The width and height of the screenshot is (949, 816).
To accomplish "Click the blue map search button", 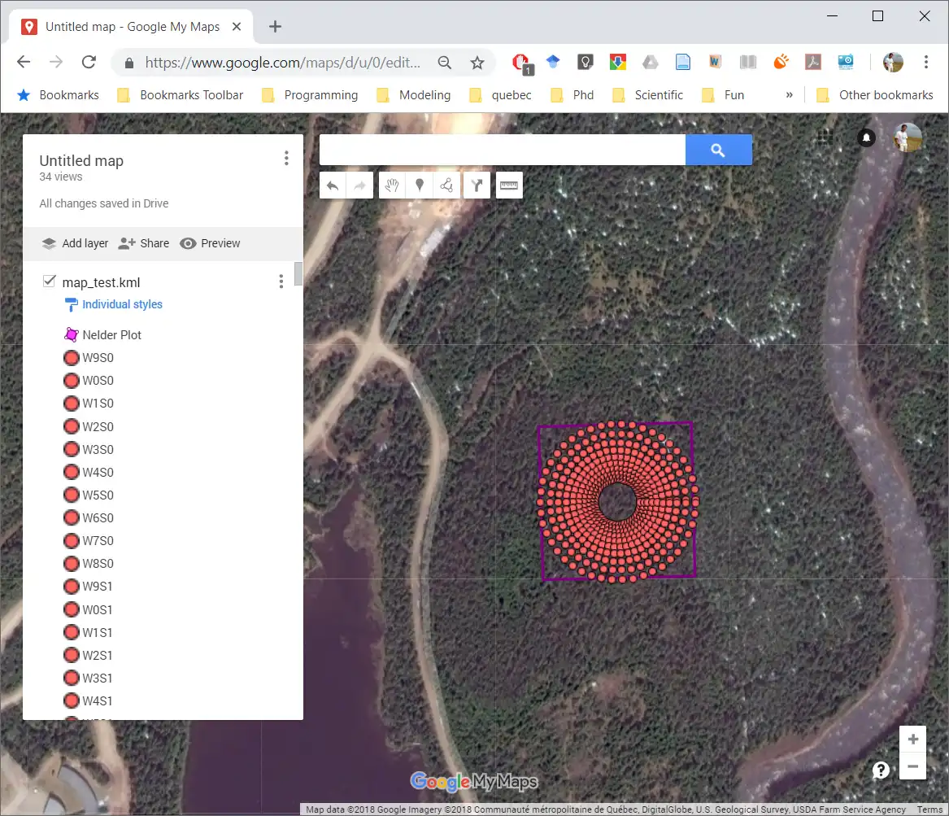I will pyautogui.click(x=718, y=151).
